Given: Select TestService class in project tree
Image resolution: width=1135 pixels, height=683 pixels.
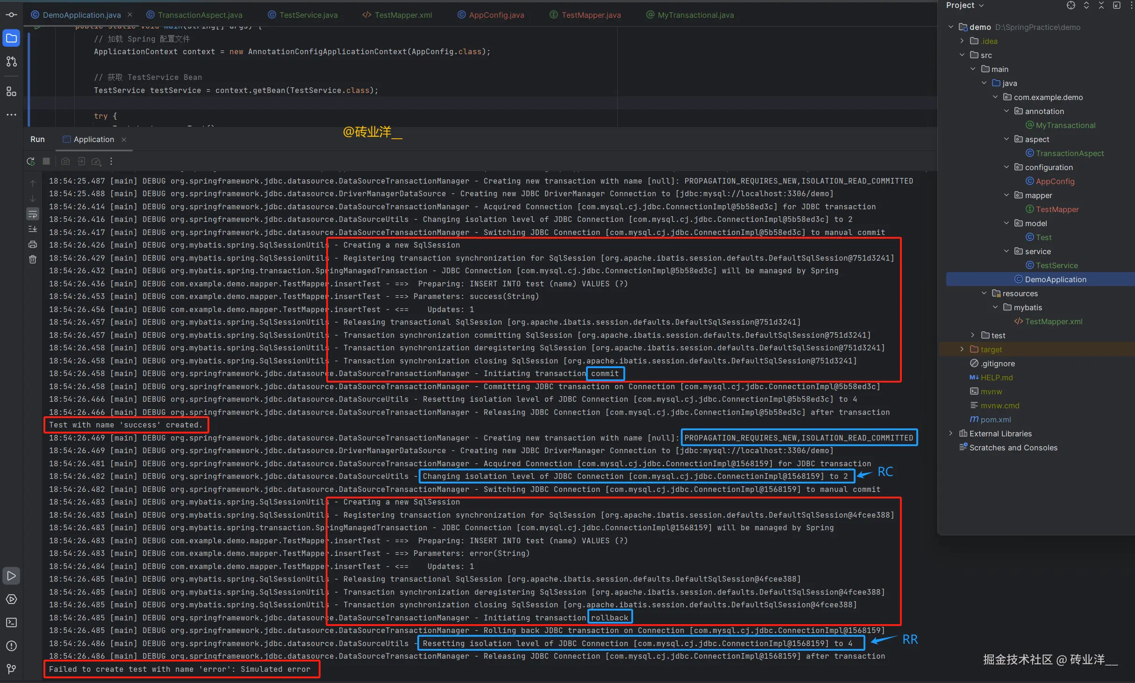Looking at the screenshot, I should pyautogui.click(x=1056, y=265).
